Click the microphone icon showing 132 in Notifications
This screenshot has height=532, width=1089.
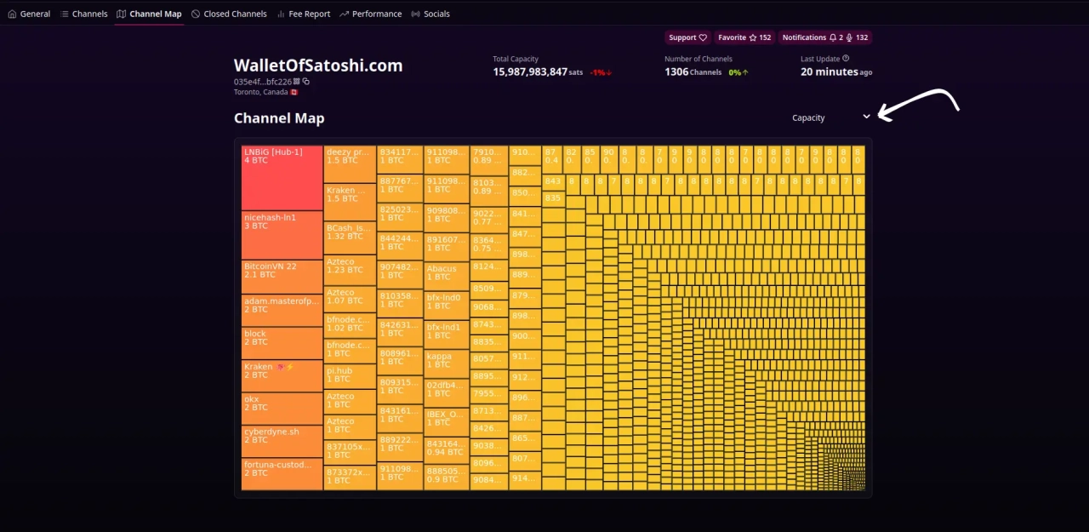[x=849, y=37]
